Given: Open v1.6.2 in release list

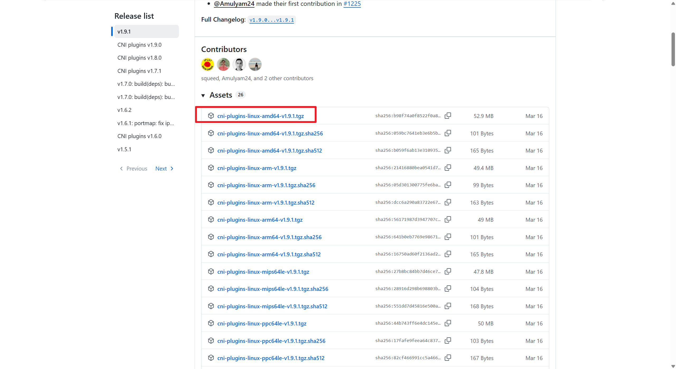Looking at the screenshot, I should pos(124,110).
